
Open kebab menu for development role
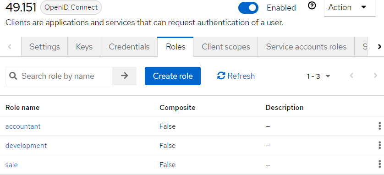pyautogui.click(x=379, y=145)
